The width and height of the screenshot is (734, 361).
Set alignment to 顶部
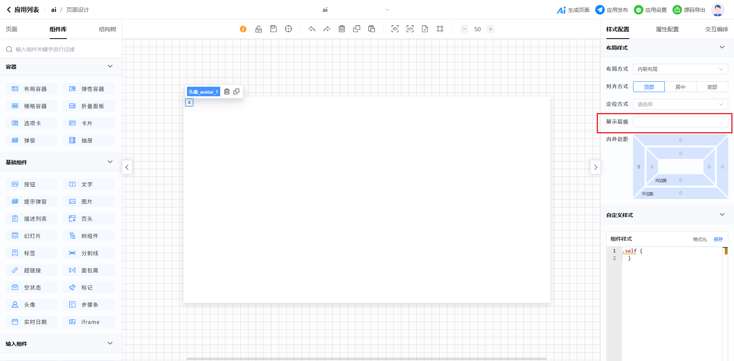point(649,87)
